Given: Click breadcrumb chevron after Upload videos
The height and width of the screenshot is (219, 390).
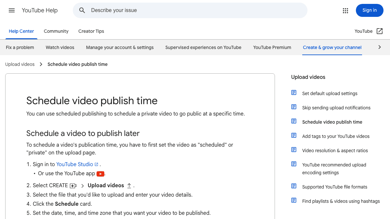Looking at the screenshot, I should tap(41, 64).
